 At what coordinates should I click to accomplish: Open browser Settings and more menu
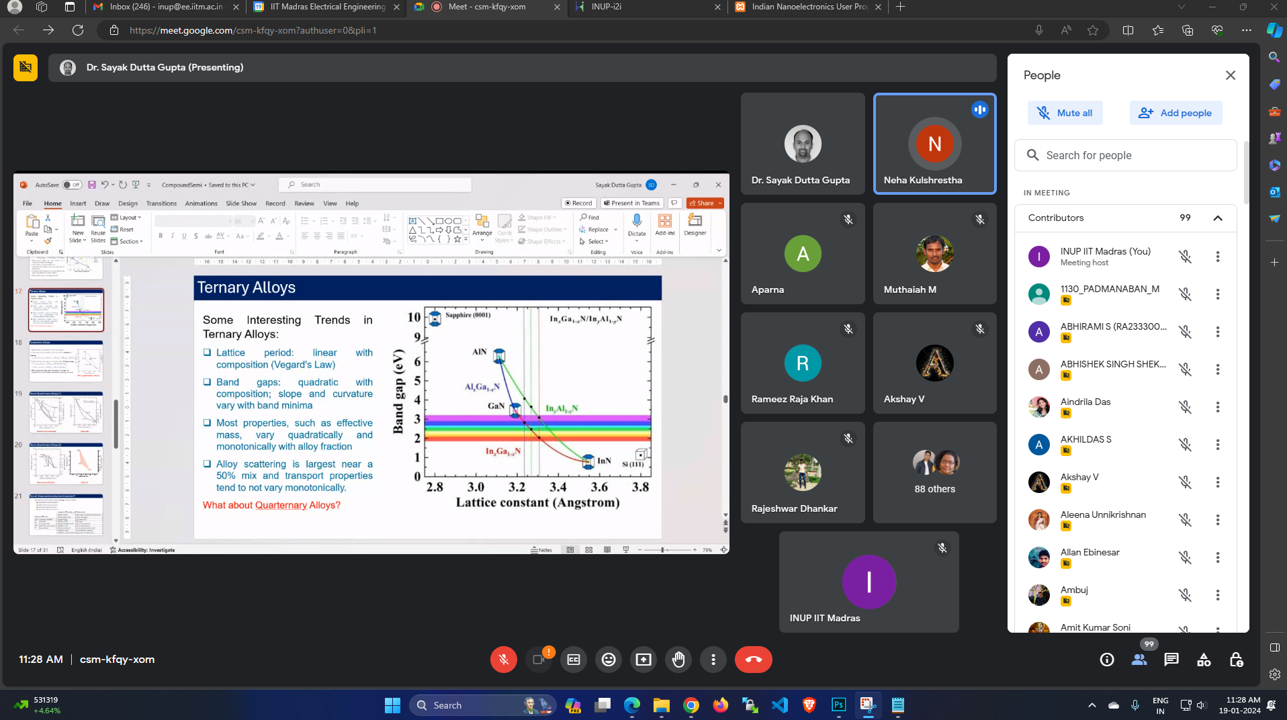(1247, 30)
